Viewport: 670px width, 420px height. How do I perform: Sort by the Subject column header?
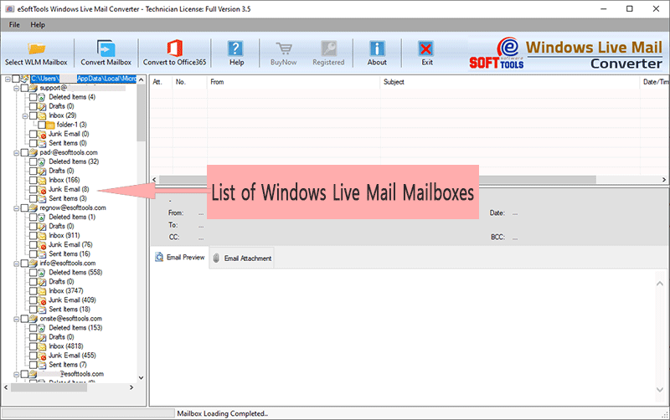(510, 82)
